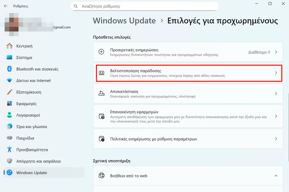Click the Windows Update breadcrumb link

click(x=124, y=21)
